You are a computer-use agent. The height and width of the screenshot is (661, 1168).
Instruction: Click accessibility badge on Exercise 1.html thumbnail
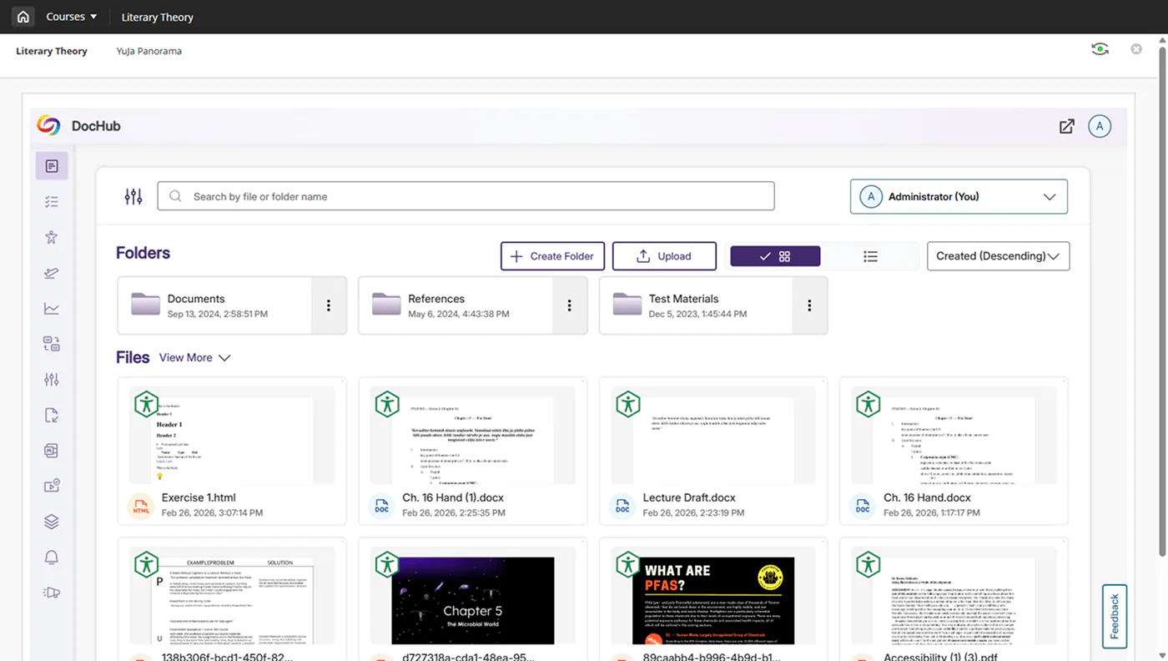147,404
